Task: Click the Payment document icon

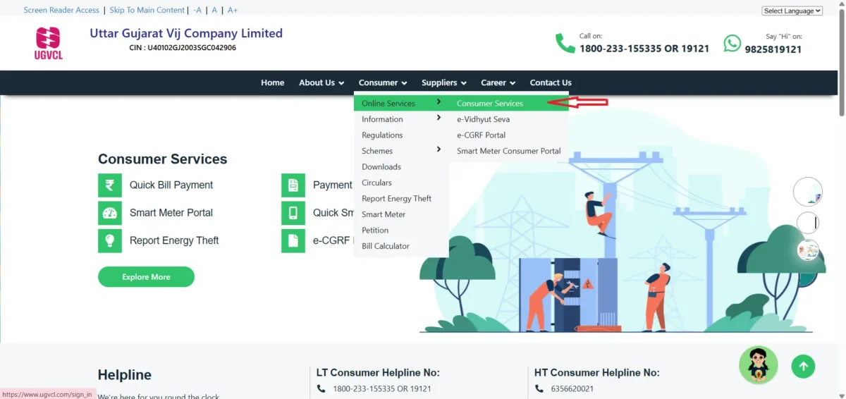Action: (293, 185)
